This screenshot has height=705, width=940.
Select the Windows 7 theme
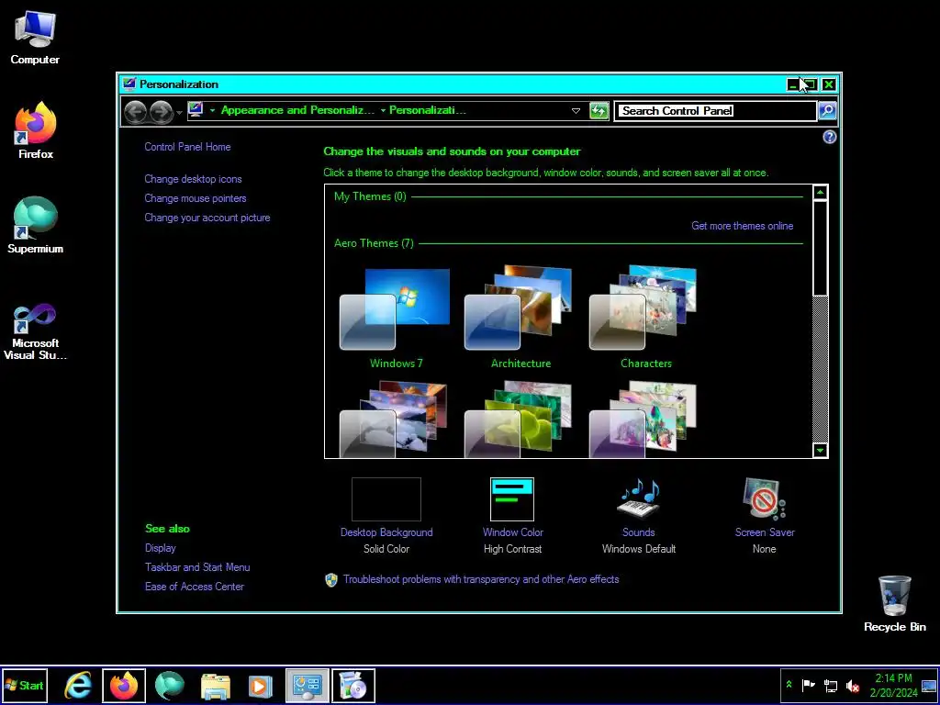(x=395, y=319)
